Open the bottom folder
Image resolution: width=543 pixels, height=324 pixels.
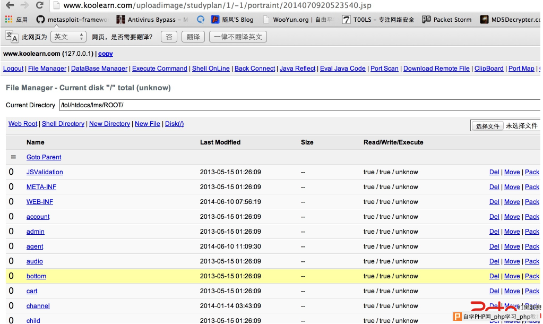[x=36, y=277]
